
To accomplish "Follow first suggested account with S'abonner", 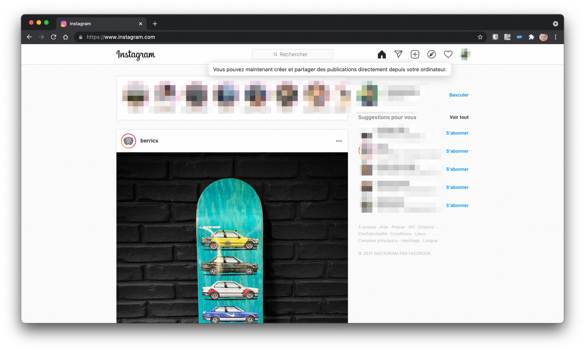I will coord(457,133).
